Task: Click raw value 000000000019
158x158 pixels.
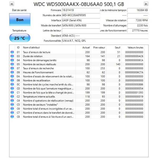Action: (134, 97)
